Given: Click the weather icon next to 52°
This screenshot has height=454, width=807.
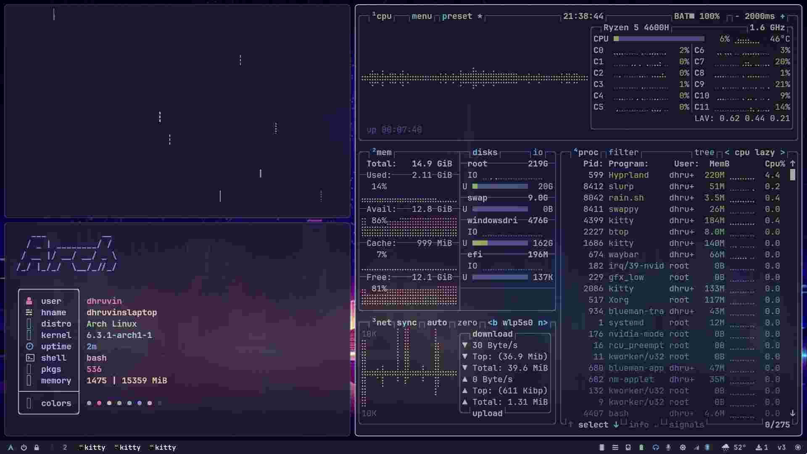Looking at the screenshot, I should tap(725, 448).
